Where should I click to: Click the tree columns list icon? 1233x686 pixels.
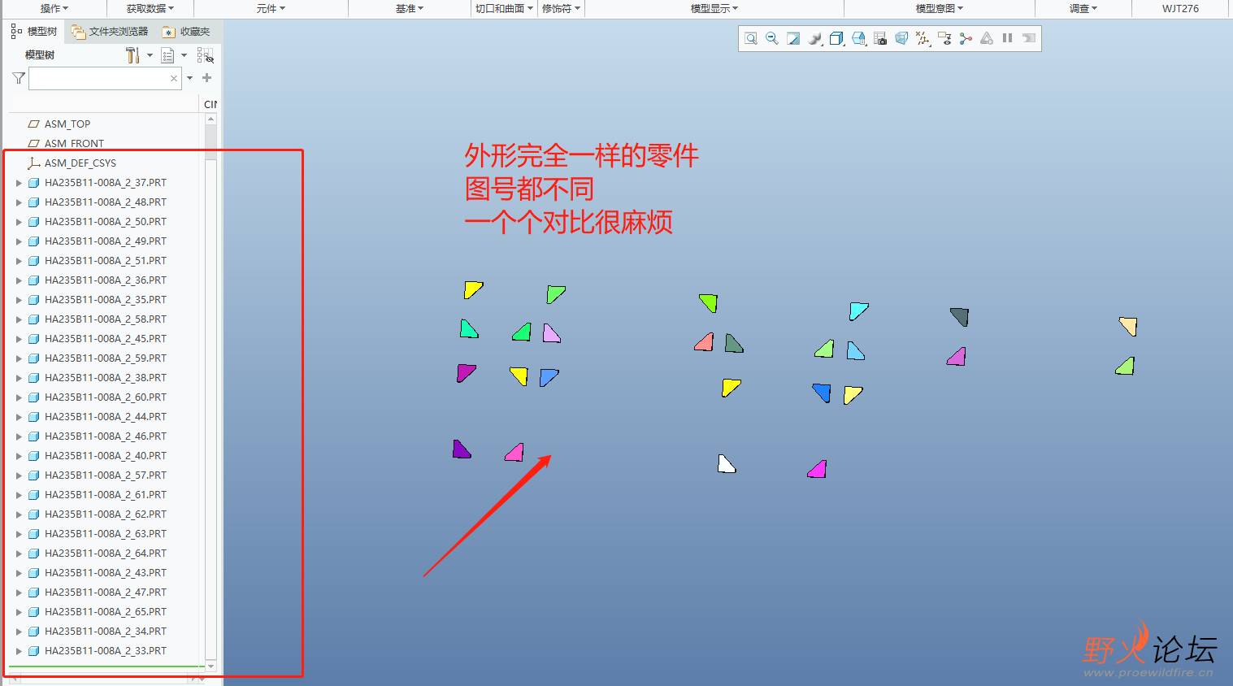pos(167,55)
